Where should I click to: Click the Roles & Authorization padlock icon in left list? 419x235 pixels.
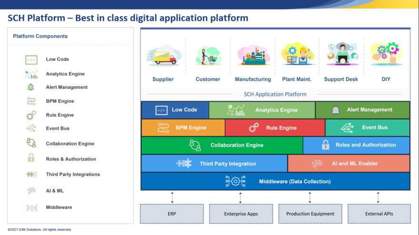click(31, 159)
